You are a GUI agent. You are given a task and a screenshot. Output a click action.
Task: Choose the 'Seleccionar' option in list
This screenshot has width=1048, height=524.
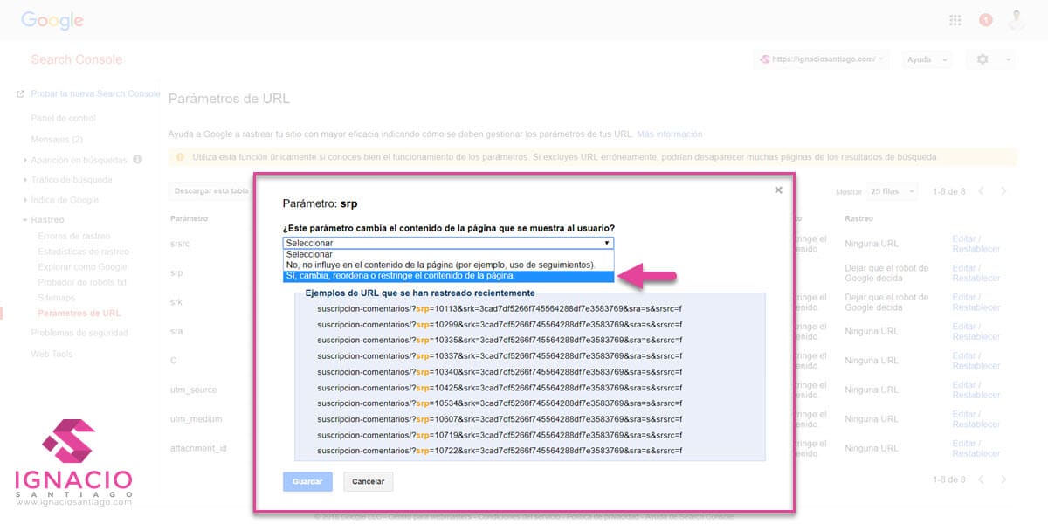(448, 253)
